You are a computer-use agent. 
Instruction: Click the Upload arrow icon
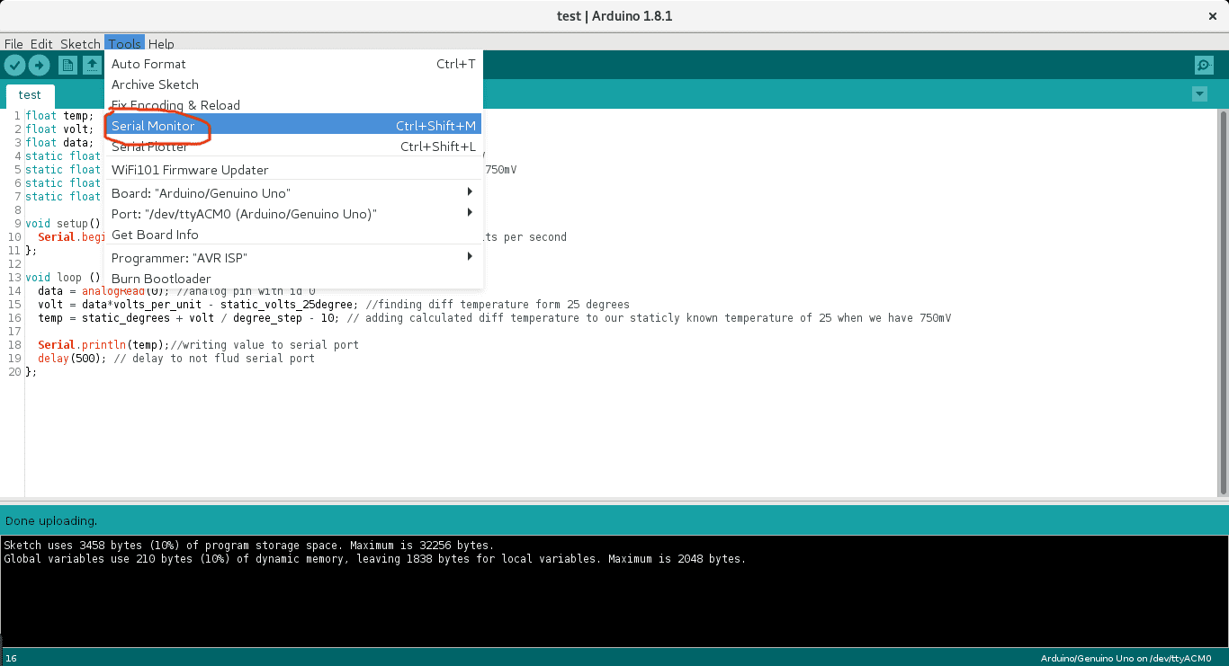point(39,65)
